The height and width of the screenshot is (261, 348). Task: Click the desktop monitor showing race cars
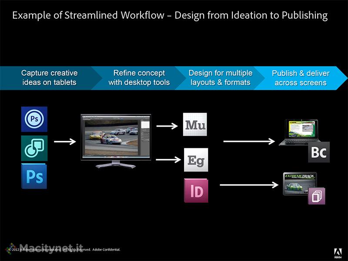(116, 141)
